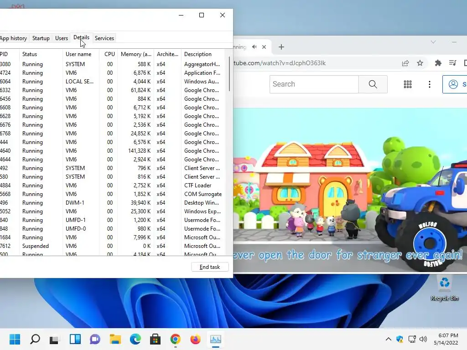Select Application F... process row

(x=113, y=72)
